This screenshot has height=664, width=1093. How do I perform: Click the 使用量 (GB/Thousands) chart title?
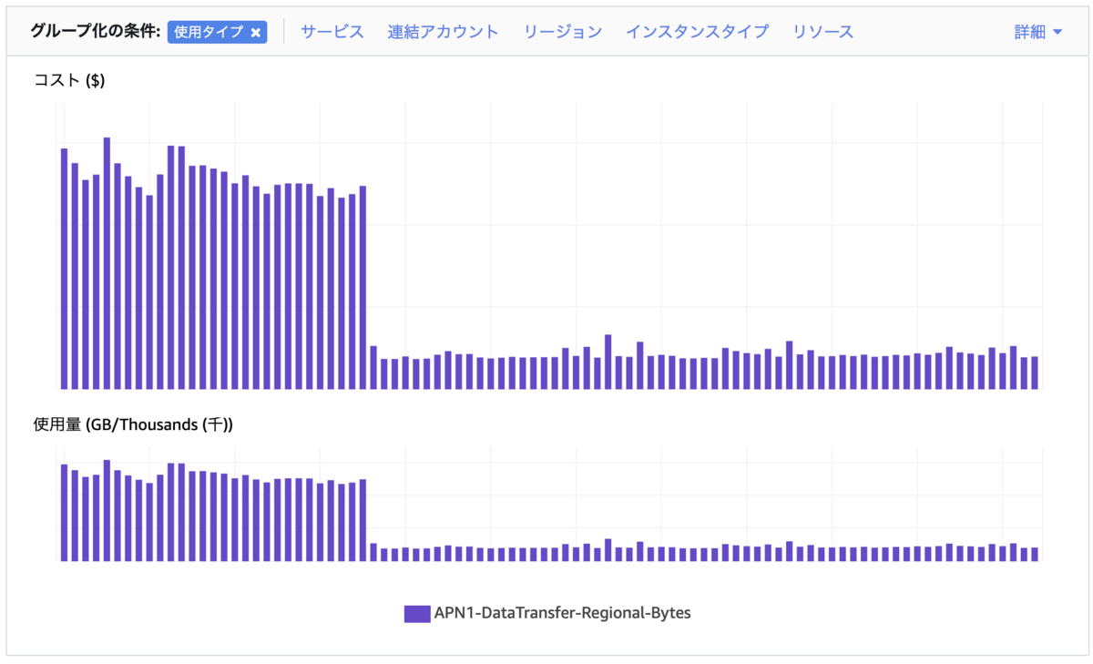[x=133, y=424]
